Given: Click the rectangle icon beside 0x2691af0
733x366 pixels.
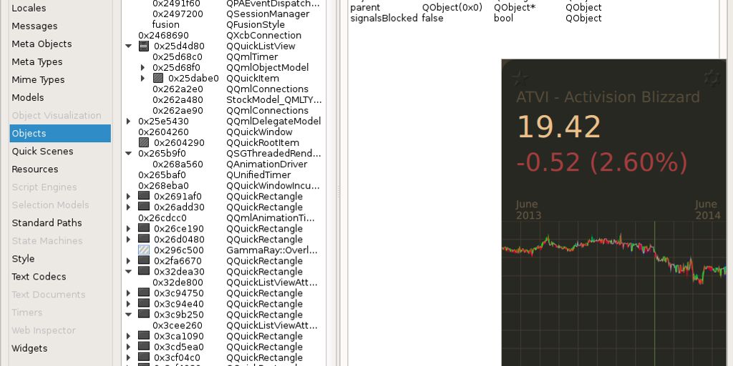Looking at the screenshot, I should coord(144,196).
